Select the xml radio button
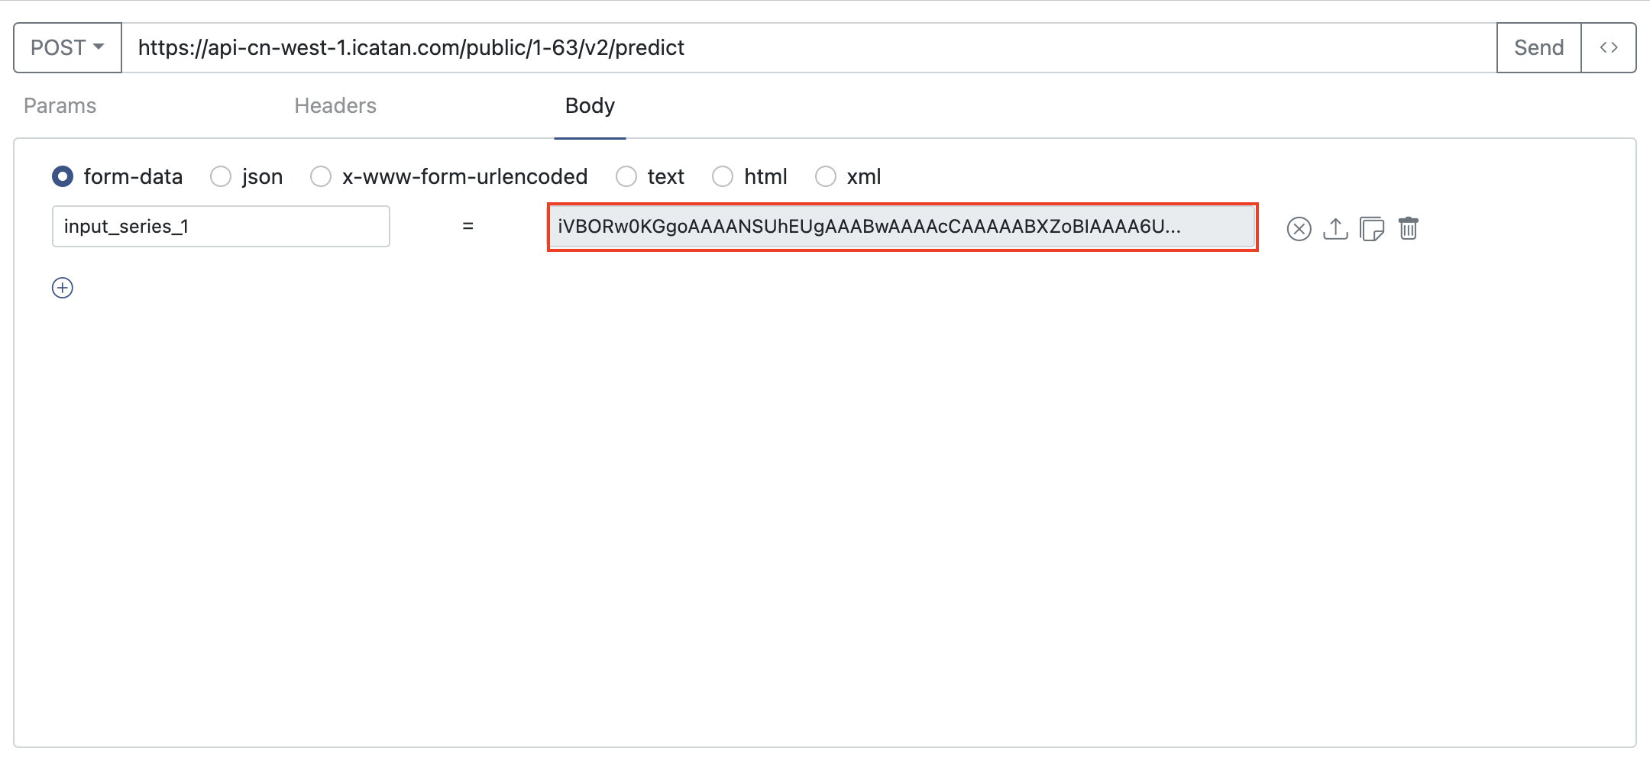This screenshot has width=1650, height=777. (x=826, y=176)
